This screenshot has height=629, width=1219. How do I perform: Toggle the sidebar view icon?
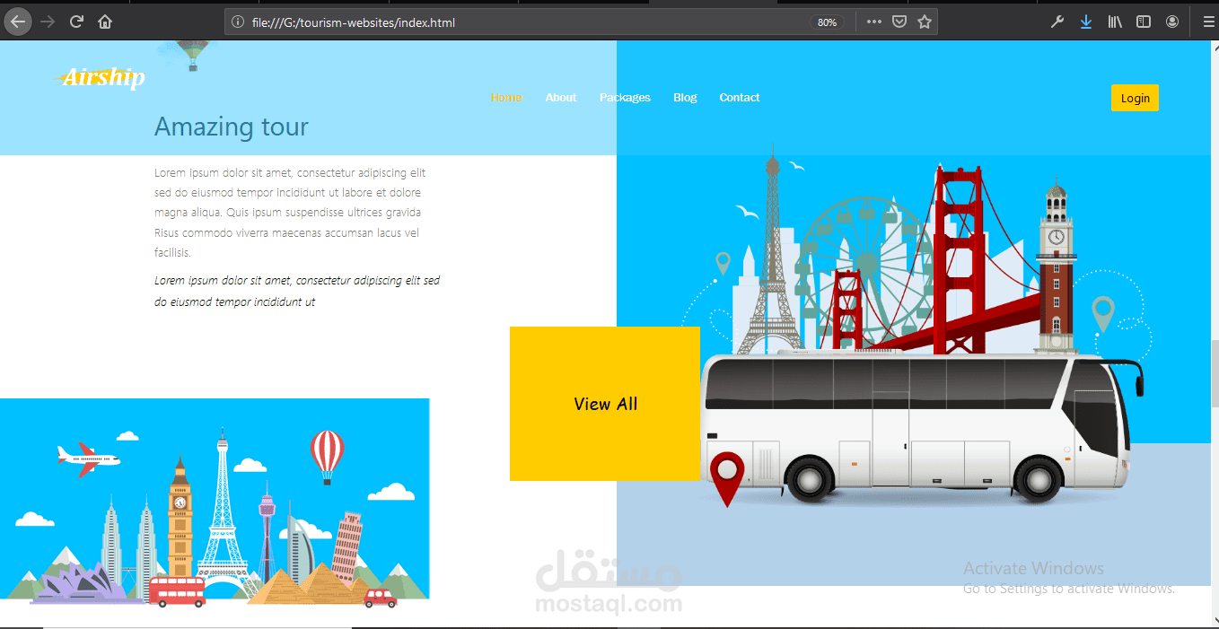[x=1144, y=22]
